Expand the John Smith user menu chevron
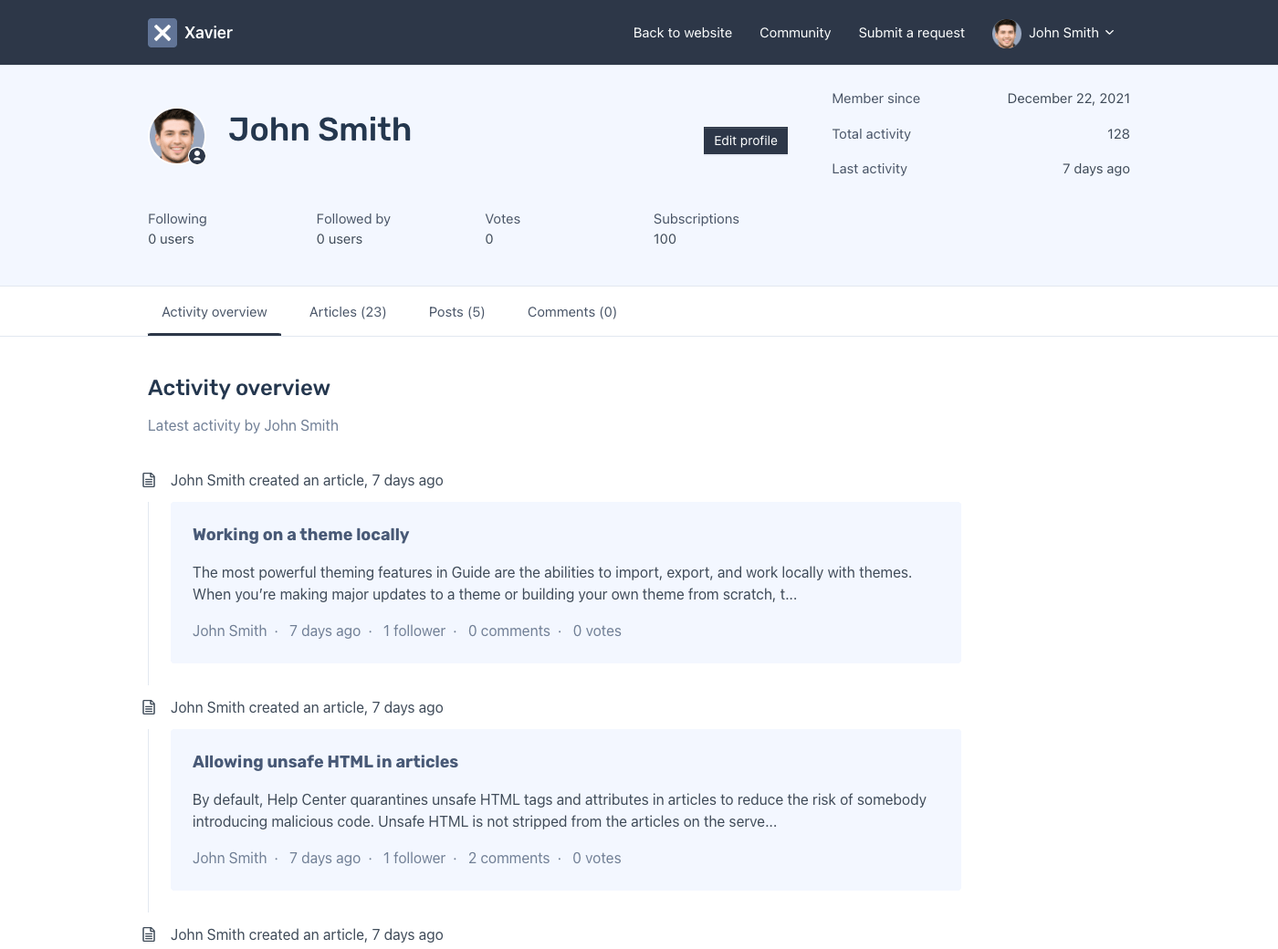Image resolution: width=1278 pixels, height=949 pixels. pyautogui.click(x=1110, y=33)
